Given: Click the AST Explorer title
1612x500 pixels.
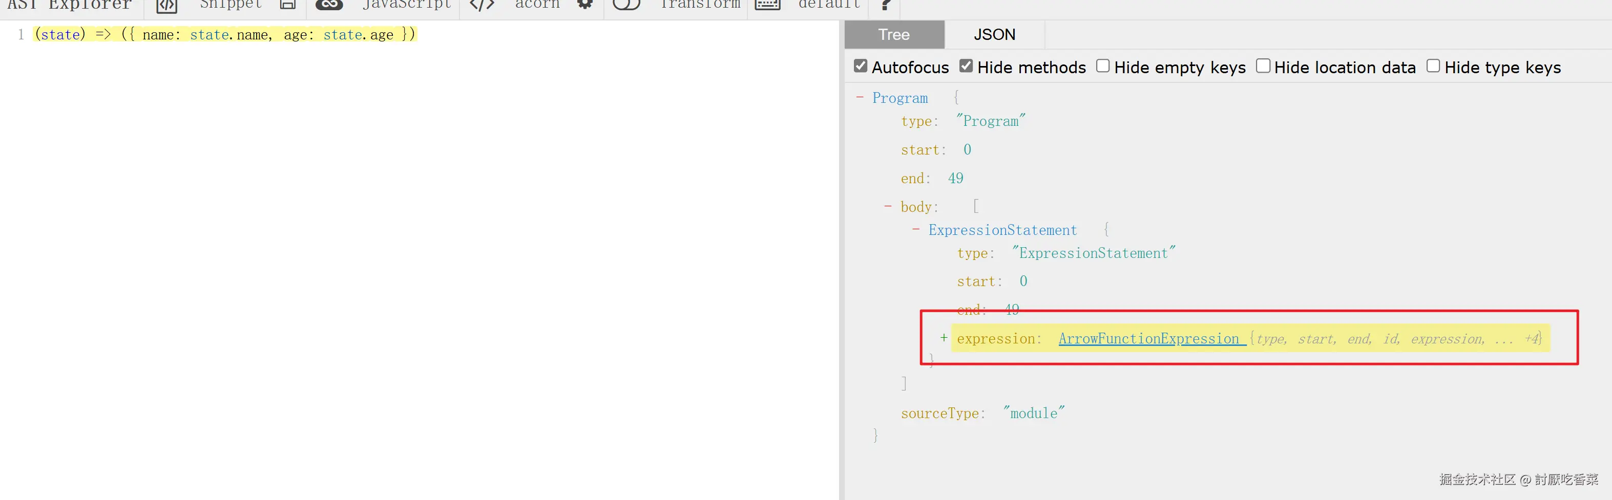Looking at the screenshot, I should (x=69, y=5).
